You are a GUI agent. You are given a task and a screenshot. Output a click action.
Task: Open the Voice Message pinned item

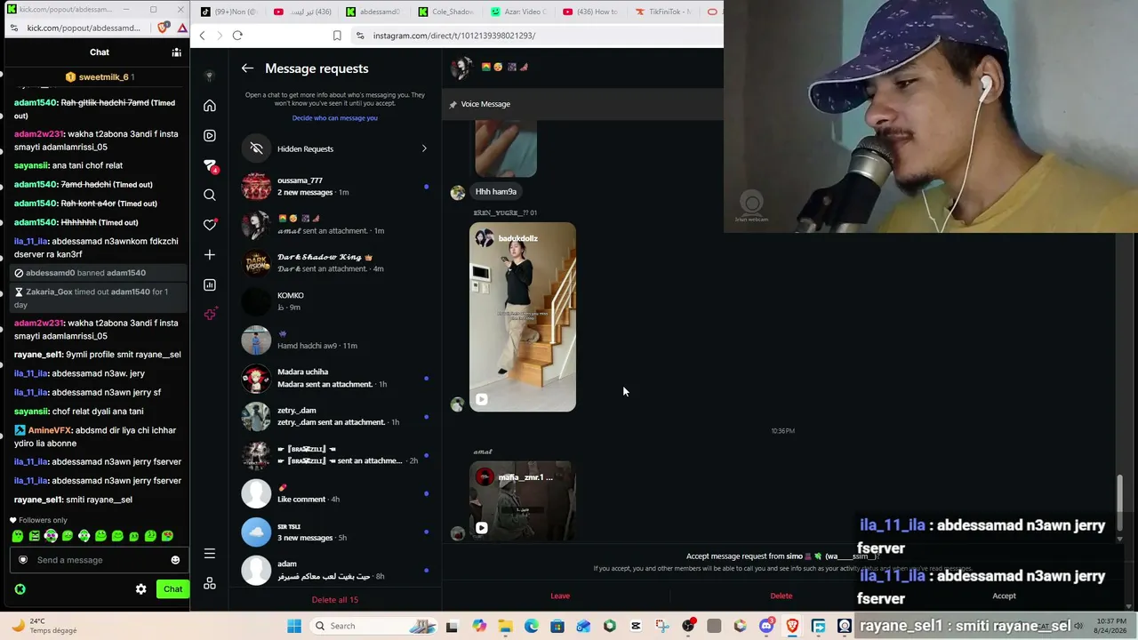click(x=485, y=104)
